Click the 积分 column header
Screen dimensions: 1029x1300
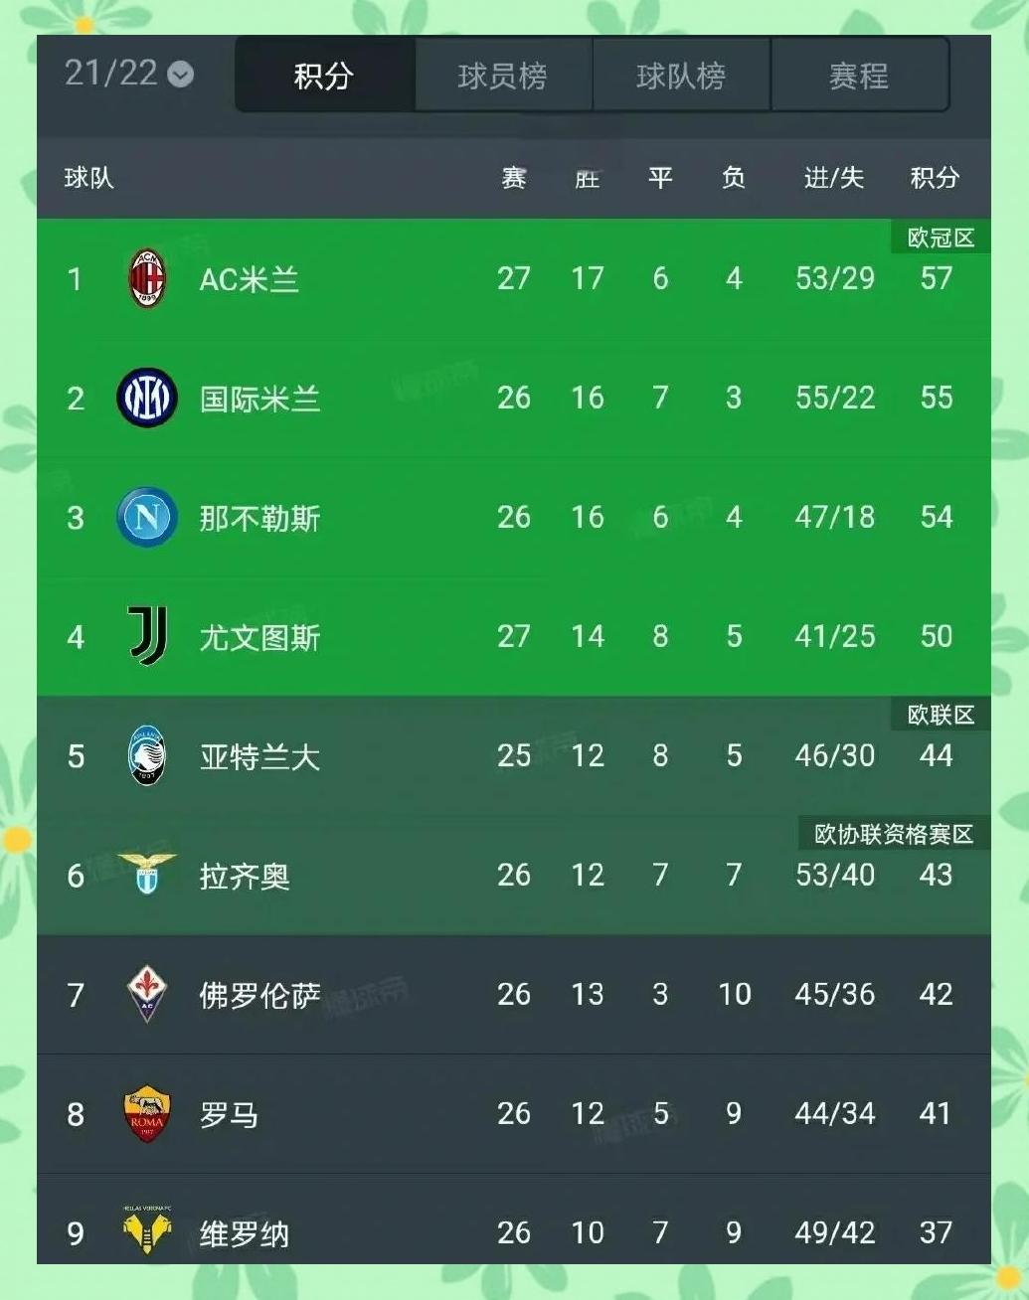935,178
